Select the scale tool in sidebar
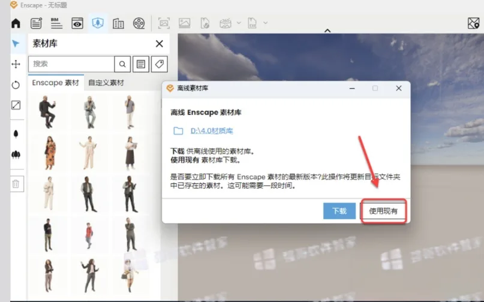Viewport: 484px width, 302px height. coord(16,105)
